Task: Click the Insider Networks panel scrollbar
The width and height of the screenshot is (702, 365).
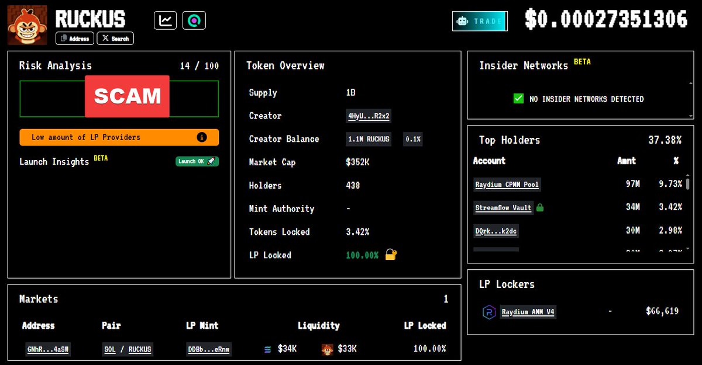Action: (691, 100)
